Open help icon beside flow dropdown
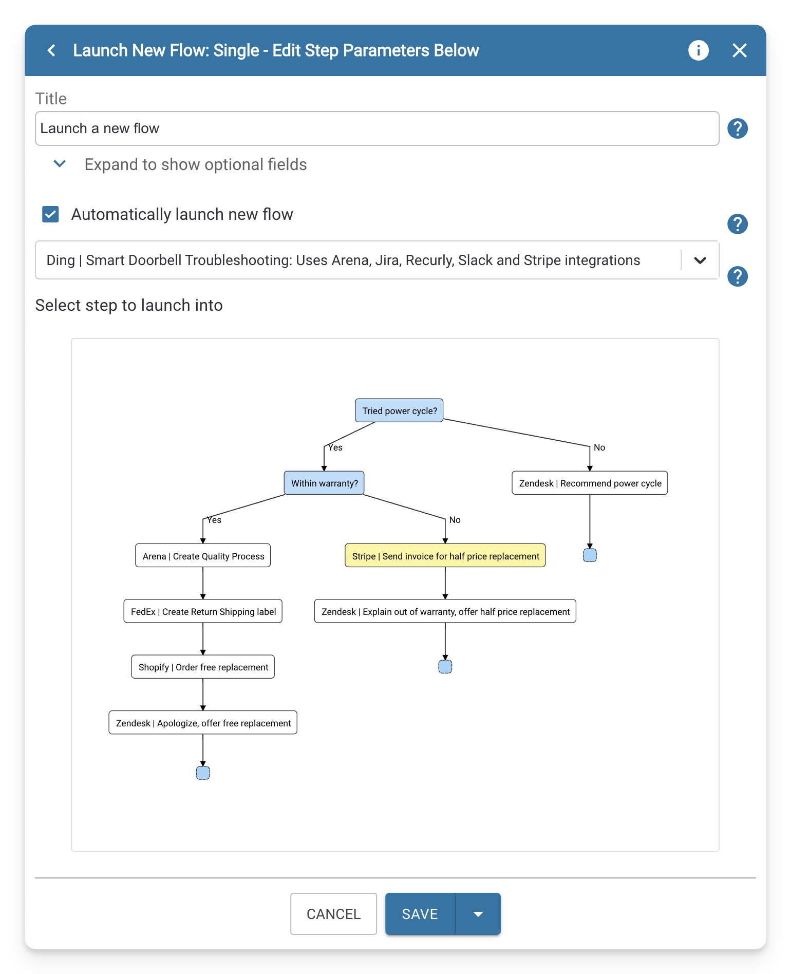Viewport: 791px width, 974px height. 737,276
